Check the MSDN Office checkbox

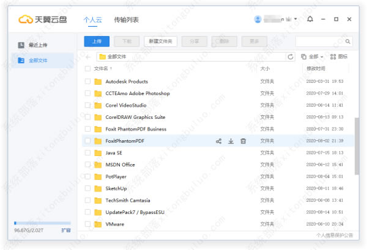pos(87,165)
